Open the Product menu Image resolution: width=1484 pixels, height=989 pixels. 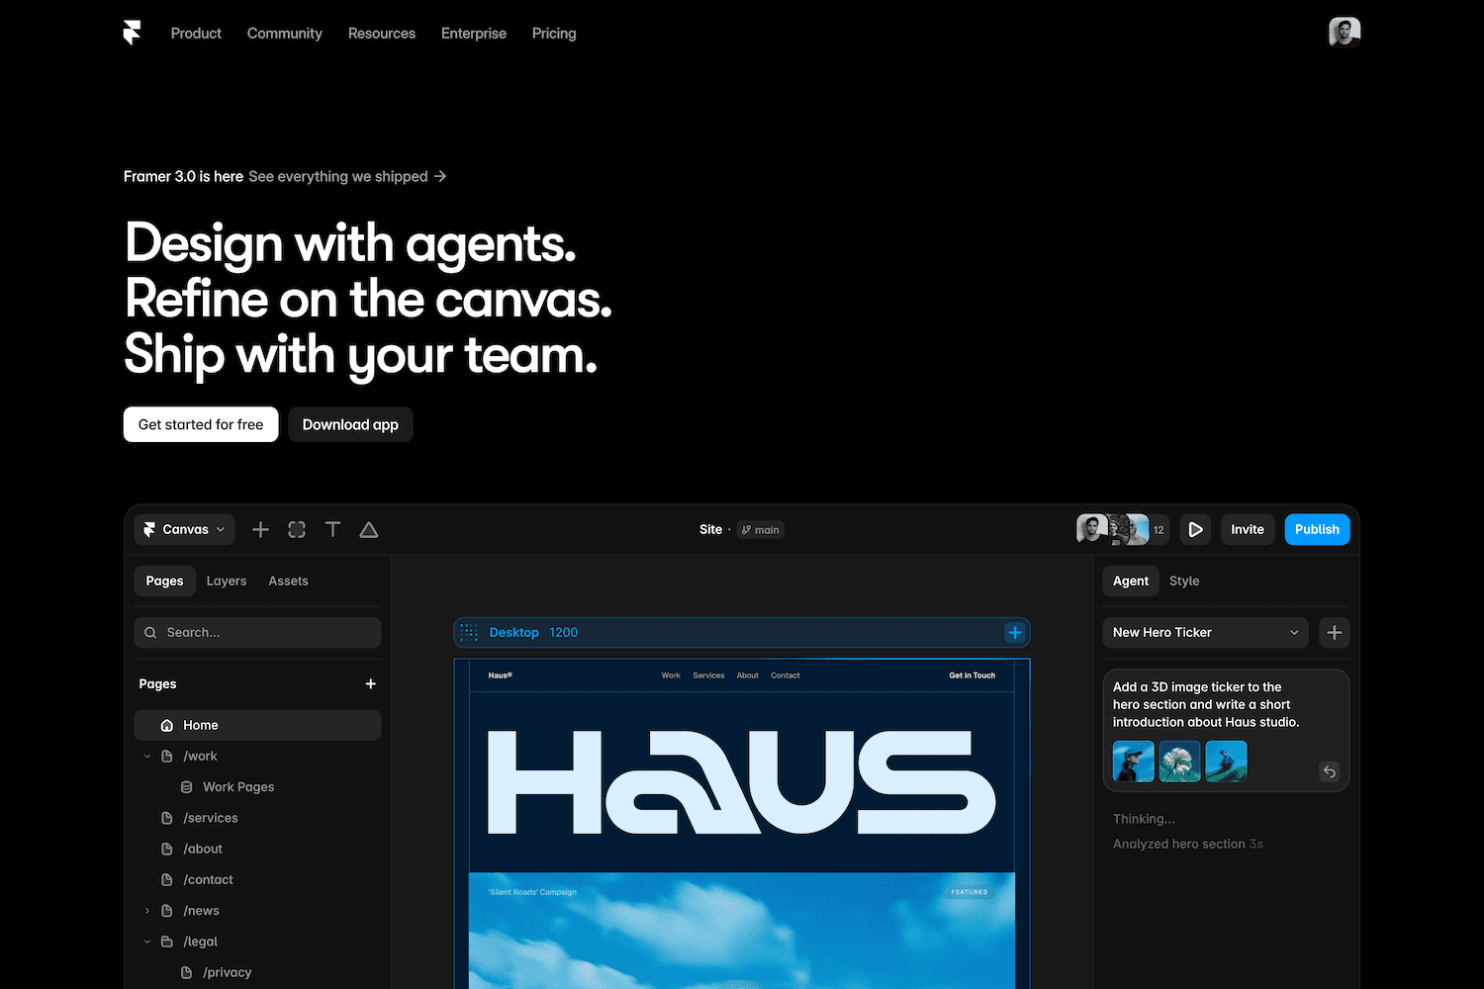pyautogui.click(x=196, y=34)
